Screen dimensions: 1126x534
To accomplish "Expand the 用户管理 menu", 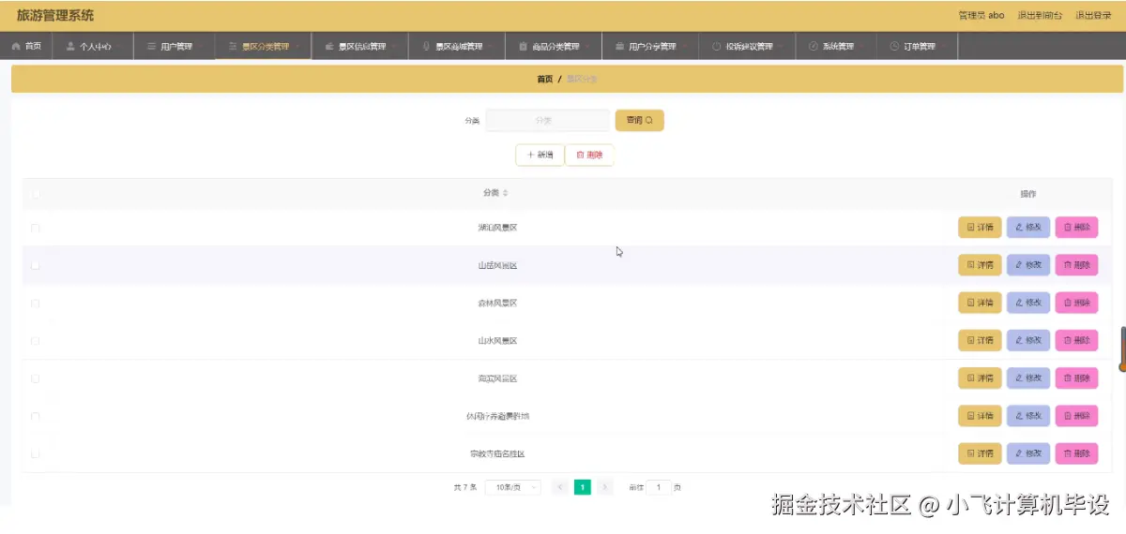I will tap(175, 47).
